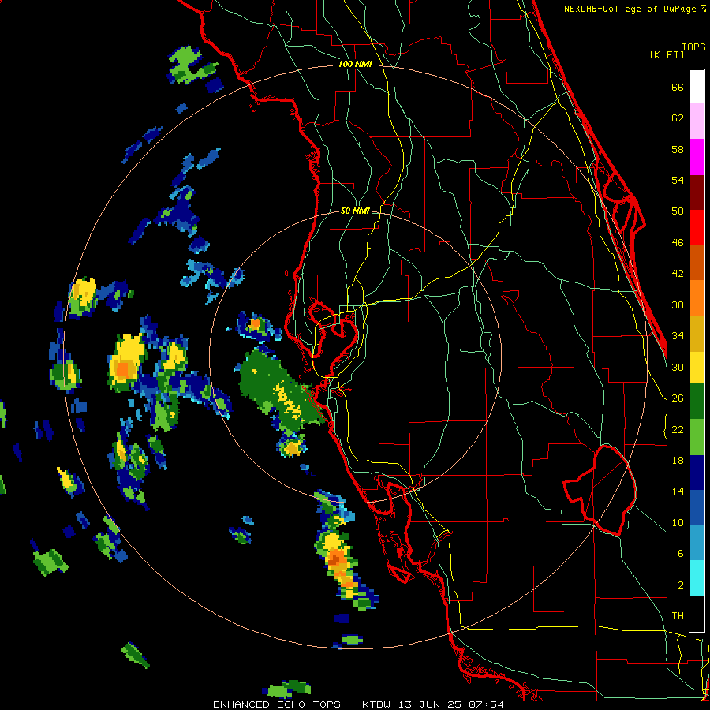The image size is (710, 710).
Task: Click the TH legend label
Action: [678, 616]
